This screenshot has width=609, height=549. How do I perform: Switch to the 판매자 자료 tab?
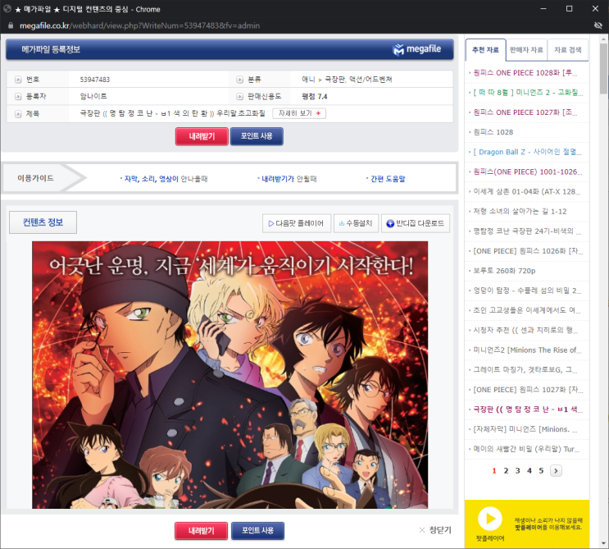pyautogui.click(x=526, y=50)
